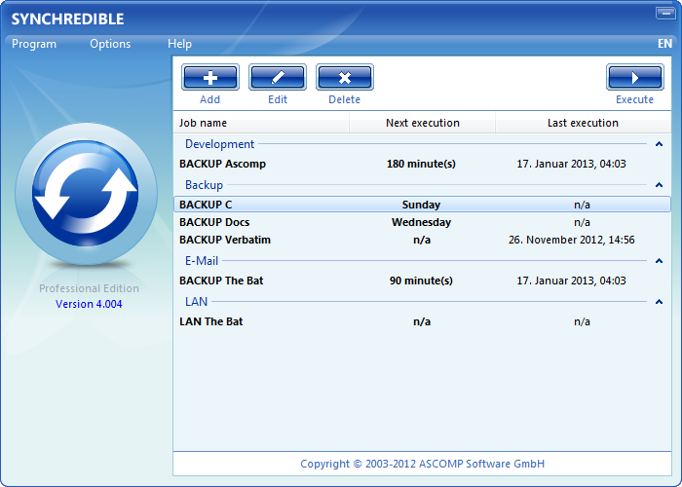
Task: Open the Help menu
Action: pyautogui.click(x=179, y=44)
